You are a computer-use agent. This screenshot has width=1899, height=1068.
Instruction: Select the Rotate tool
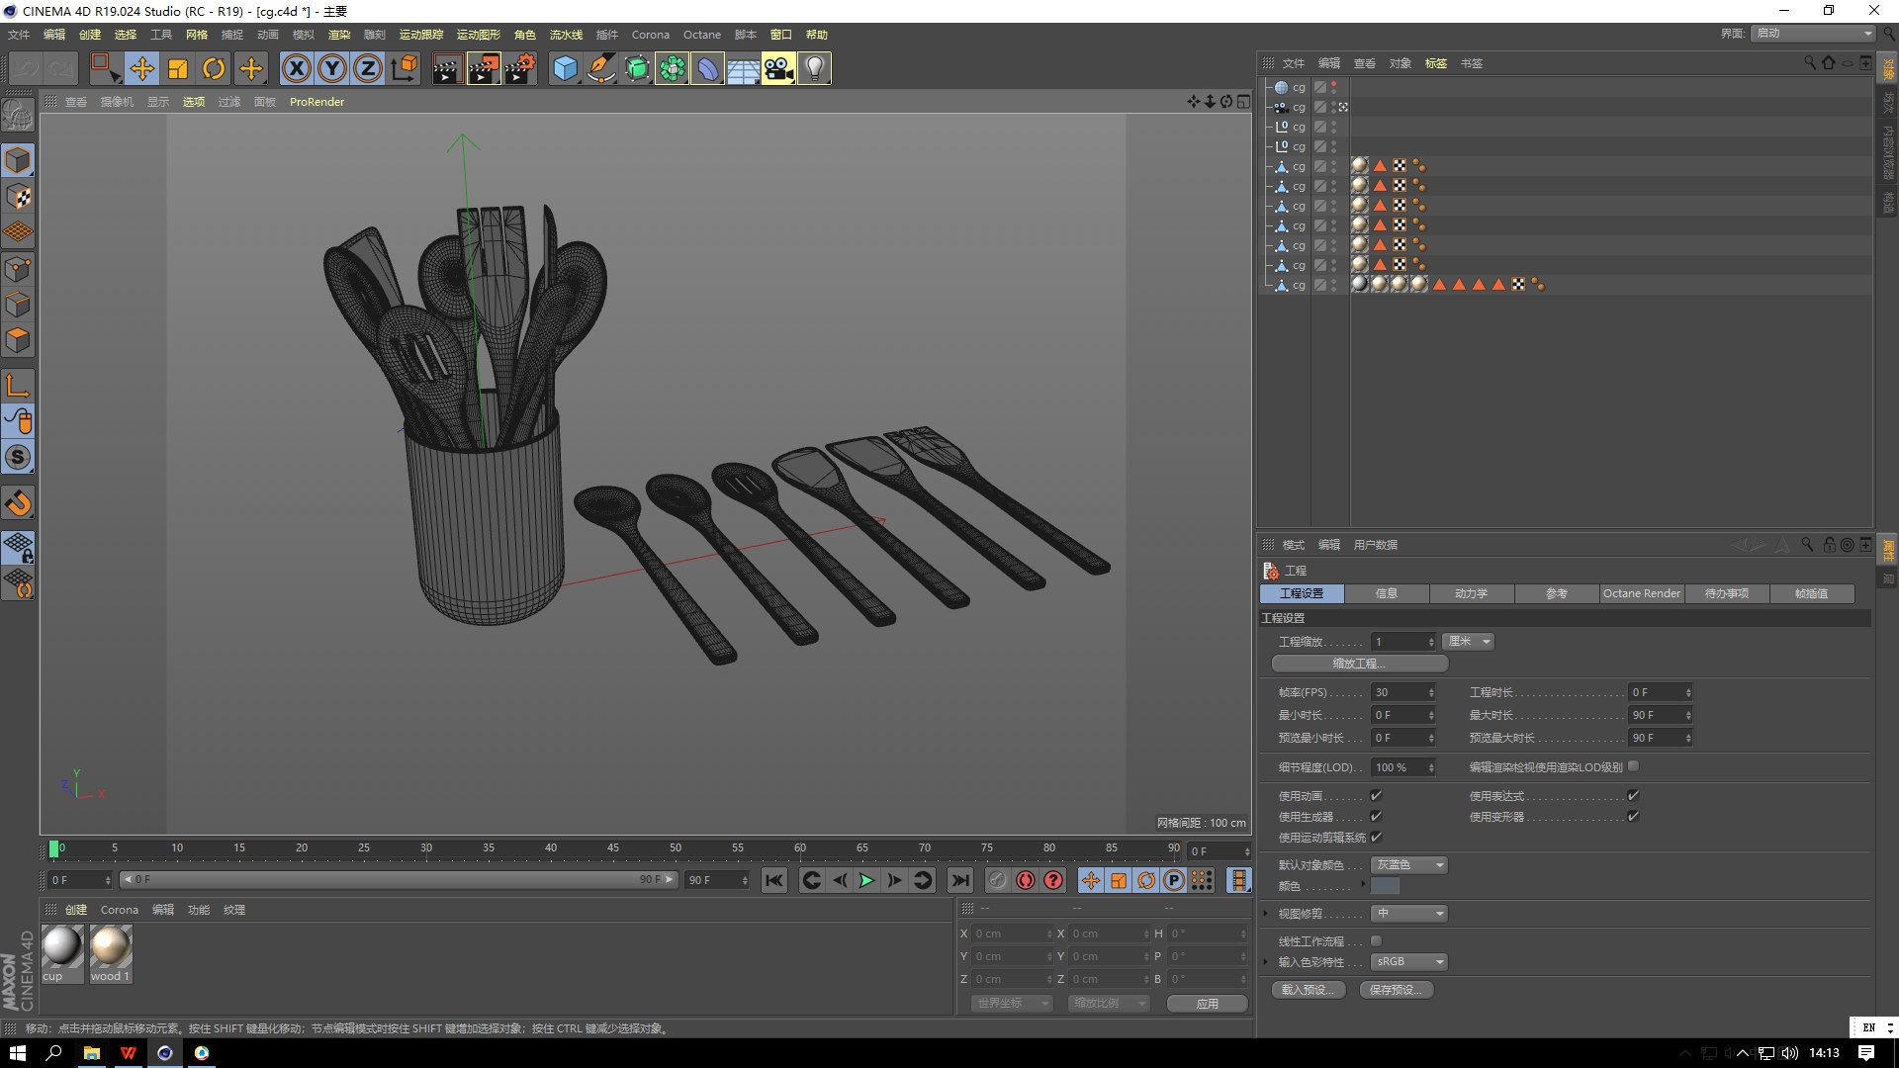pos(214,69)
